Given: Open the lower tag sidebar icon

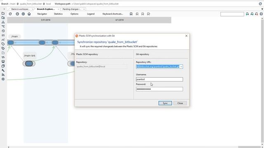Looking at the screenshot, I should click(3, 49).
